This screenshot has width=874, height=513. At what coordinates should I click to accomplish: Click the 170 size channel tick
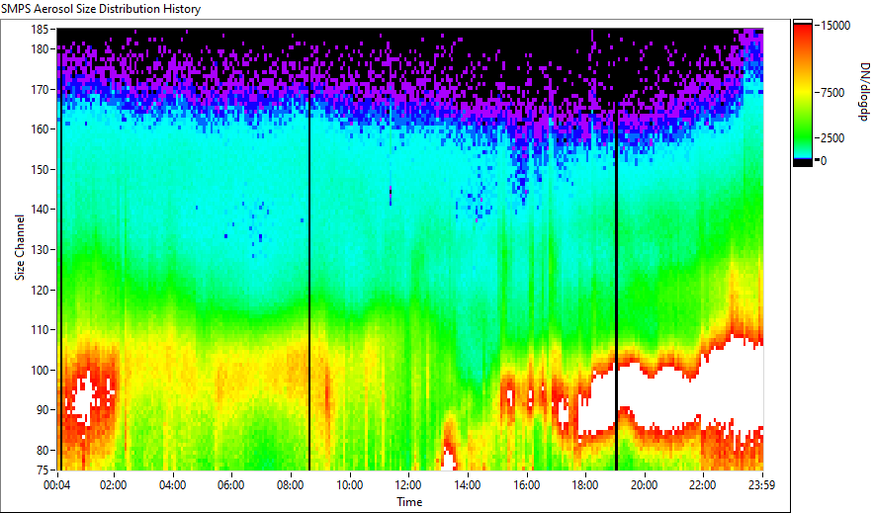[39, 89]
